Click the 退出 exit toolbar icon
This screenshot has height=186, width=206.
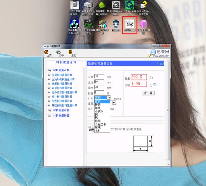70,52
